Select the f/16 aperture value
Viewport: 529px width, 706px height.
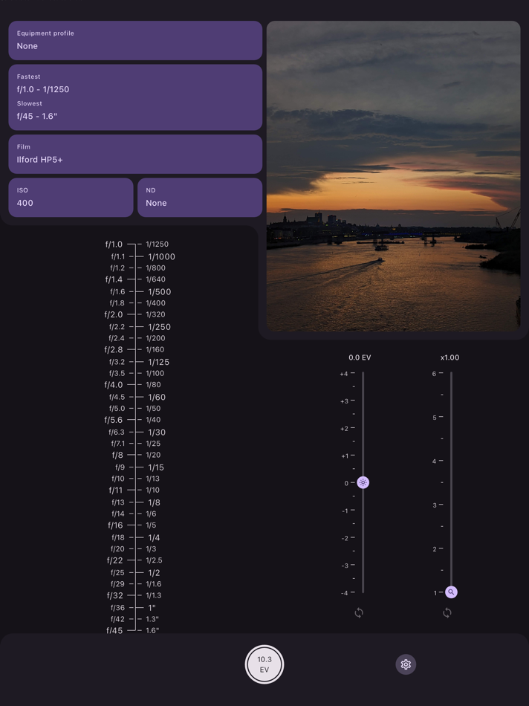[x=115, y=525]
